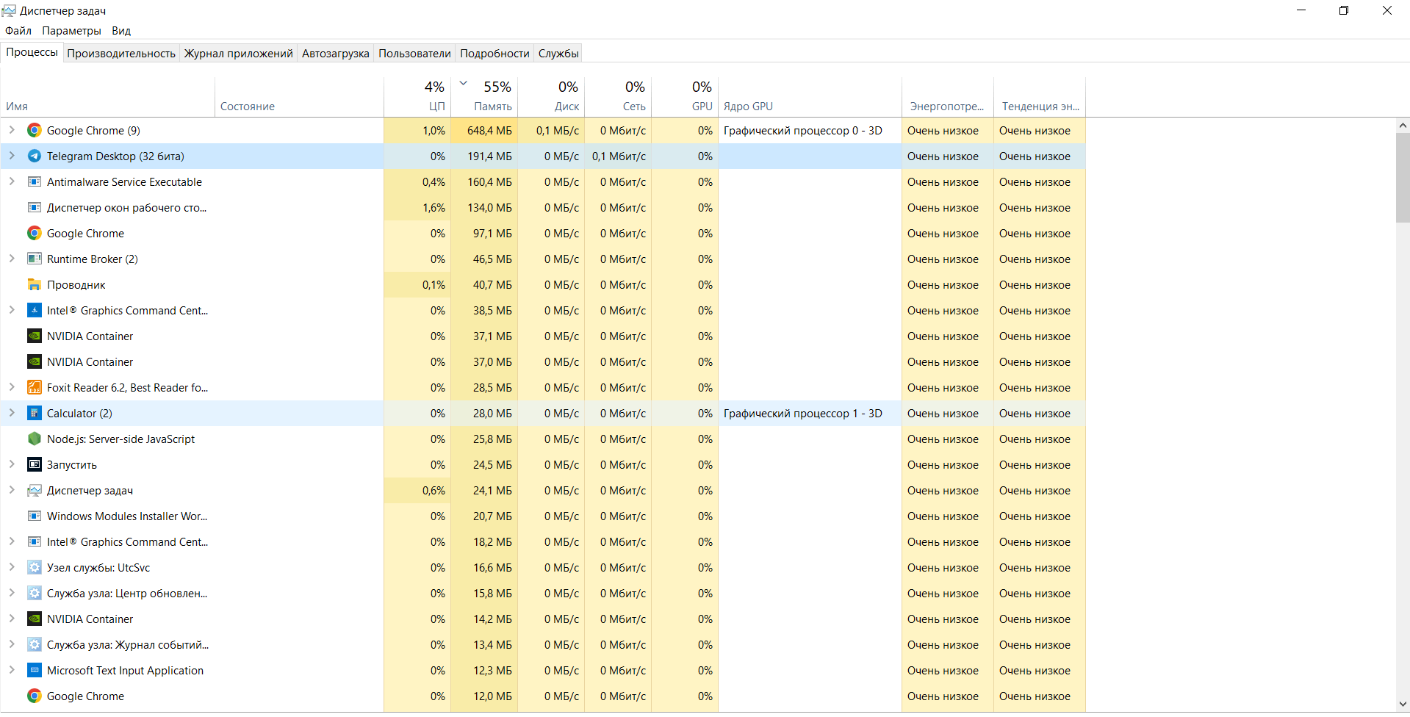Switch to the Автозагрузка tab
The image size is (1410, 717).
pos(336,54)
